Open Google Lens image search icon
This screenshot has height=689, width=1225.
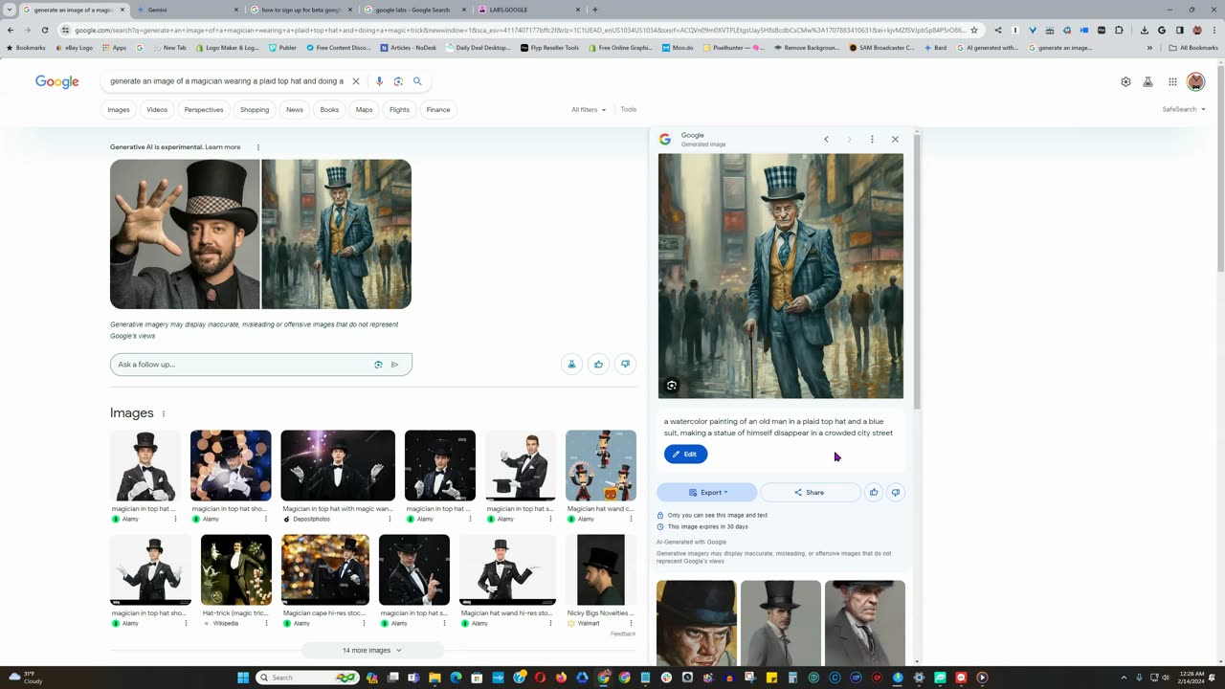point(398,81)
